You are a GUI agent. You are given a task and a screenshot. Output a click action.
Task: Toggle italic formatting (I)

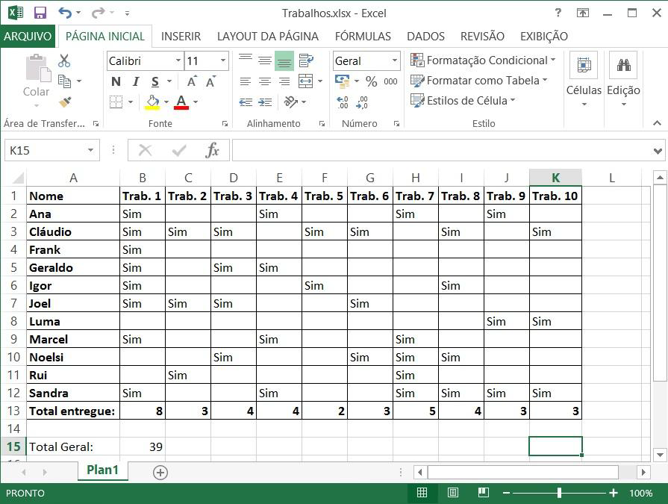pyautogui.click(x=135, y=82)
